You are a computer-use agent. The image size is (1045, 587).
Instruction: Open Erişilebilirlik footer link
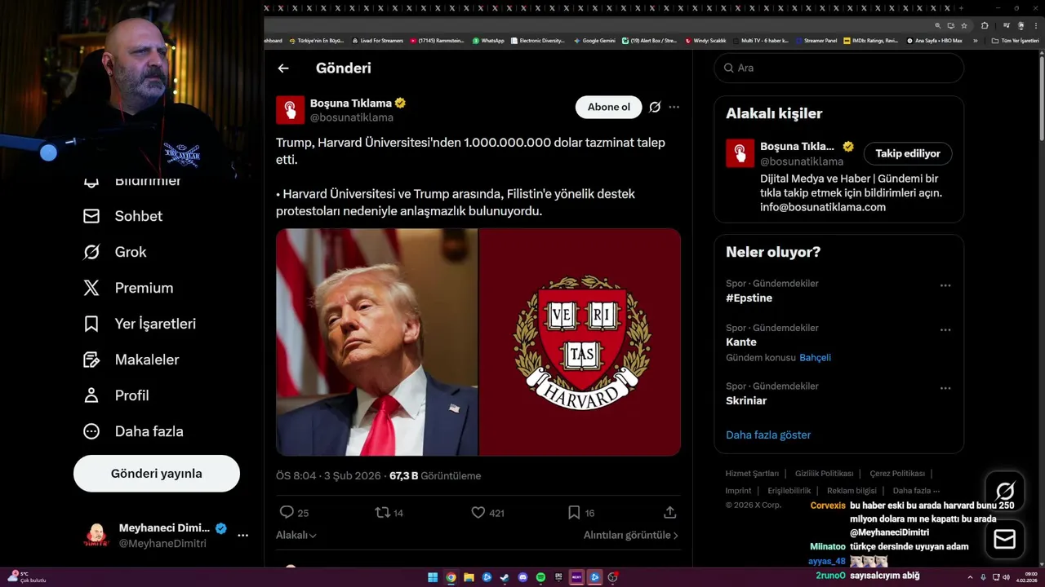(x=789, y=491)
